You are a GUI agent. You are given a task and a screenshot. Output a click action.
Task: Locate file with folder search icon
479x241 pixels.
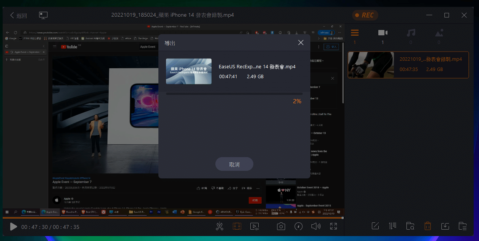click(x=410, y=226)
